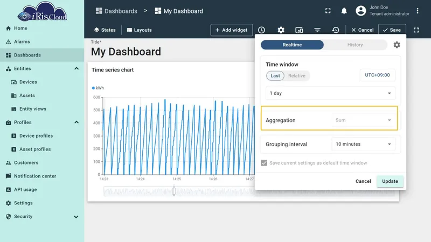
Task: Open Notification center
Action: (42, 176)
